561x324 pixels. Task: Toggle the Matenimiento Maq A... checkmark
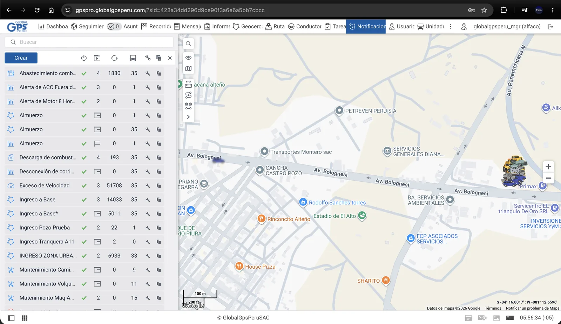click(84, 298)
